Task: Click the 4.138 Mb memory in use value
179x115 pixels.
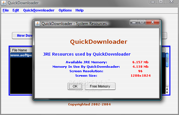Action: (x=140, y=67)
